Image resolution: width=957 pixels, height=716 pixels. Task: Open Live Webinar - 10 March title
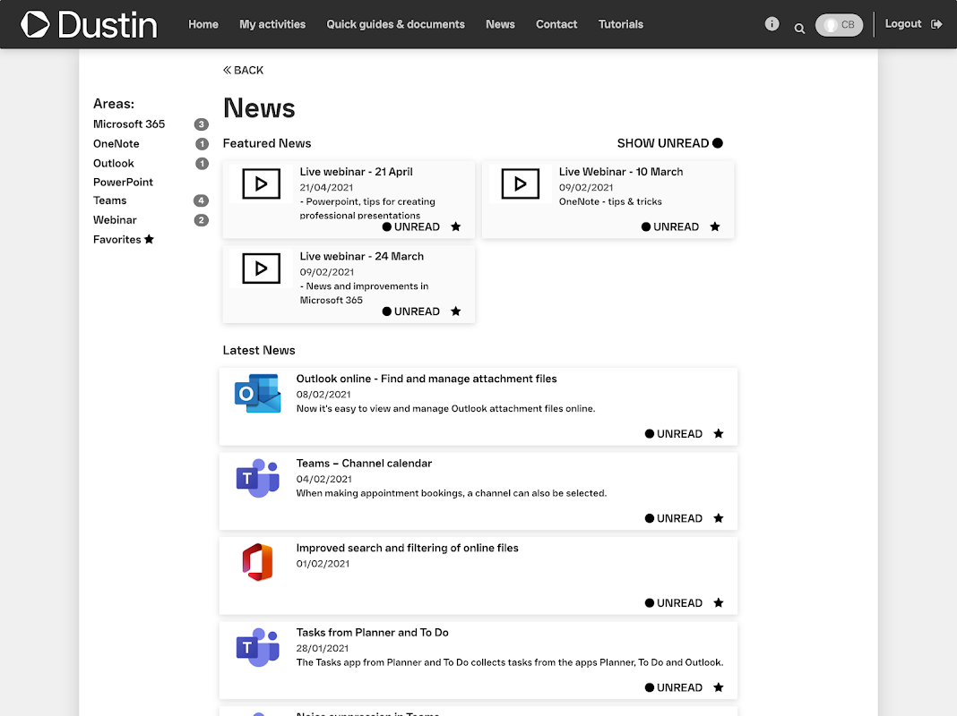click(621, 172)
